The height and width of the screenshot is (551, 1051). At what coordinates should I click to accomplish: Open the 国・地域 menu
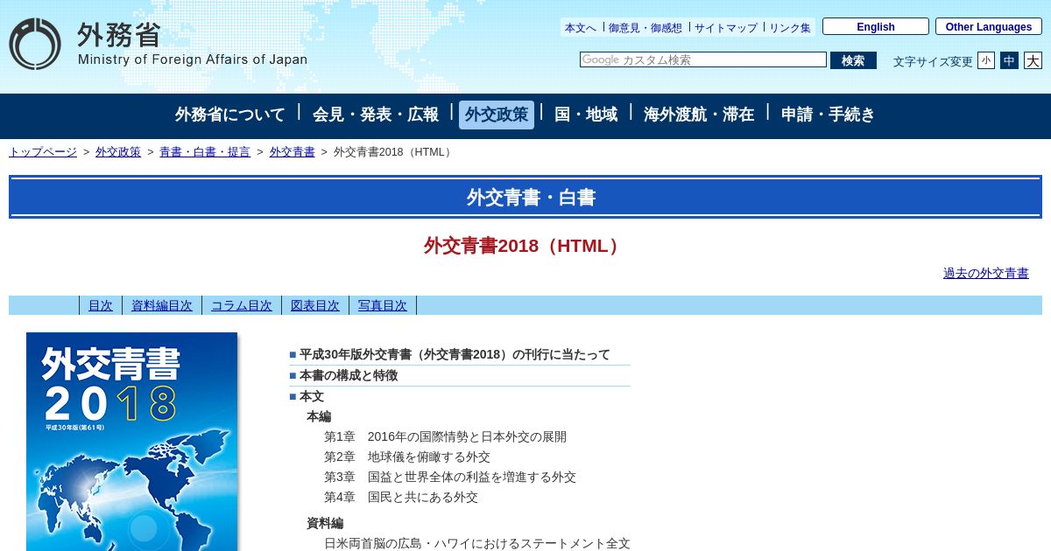coord(586,115)
